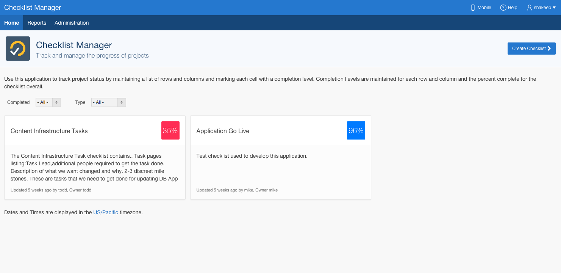Screen dimensions: 561x273
Task: Click the red 35% completion badge
Action: (x=170, y=130)
